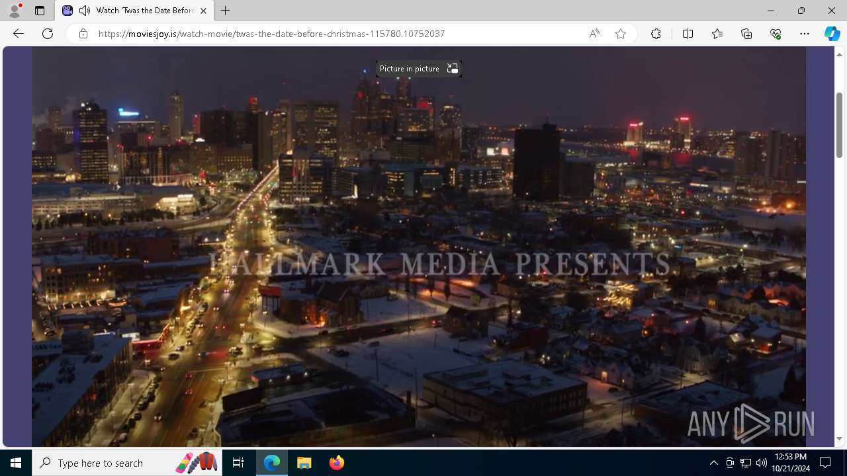This screenshot has width=847, height=476.
Task: Open Collections panel
Action: (x=746, y=34)
